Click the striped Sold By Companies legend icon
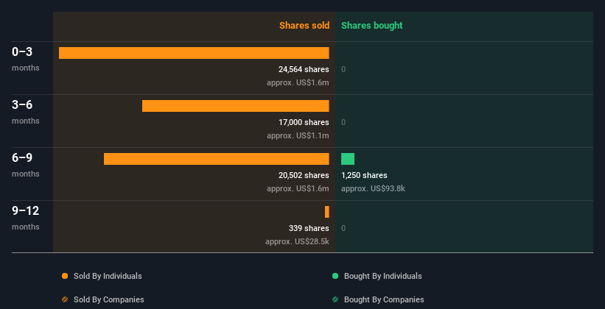The height and width of the screenshot is (309, 605). point(65,299)
